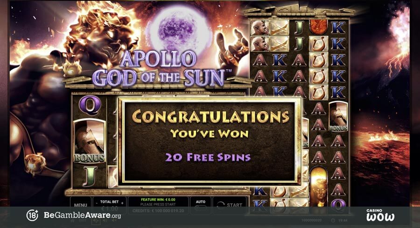Open the MENU button
Image resolution: width=420 pixels, height=228 pixels.
[81, 205]
